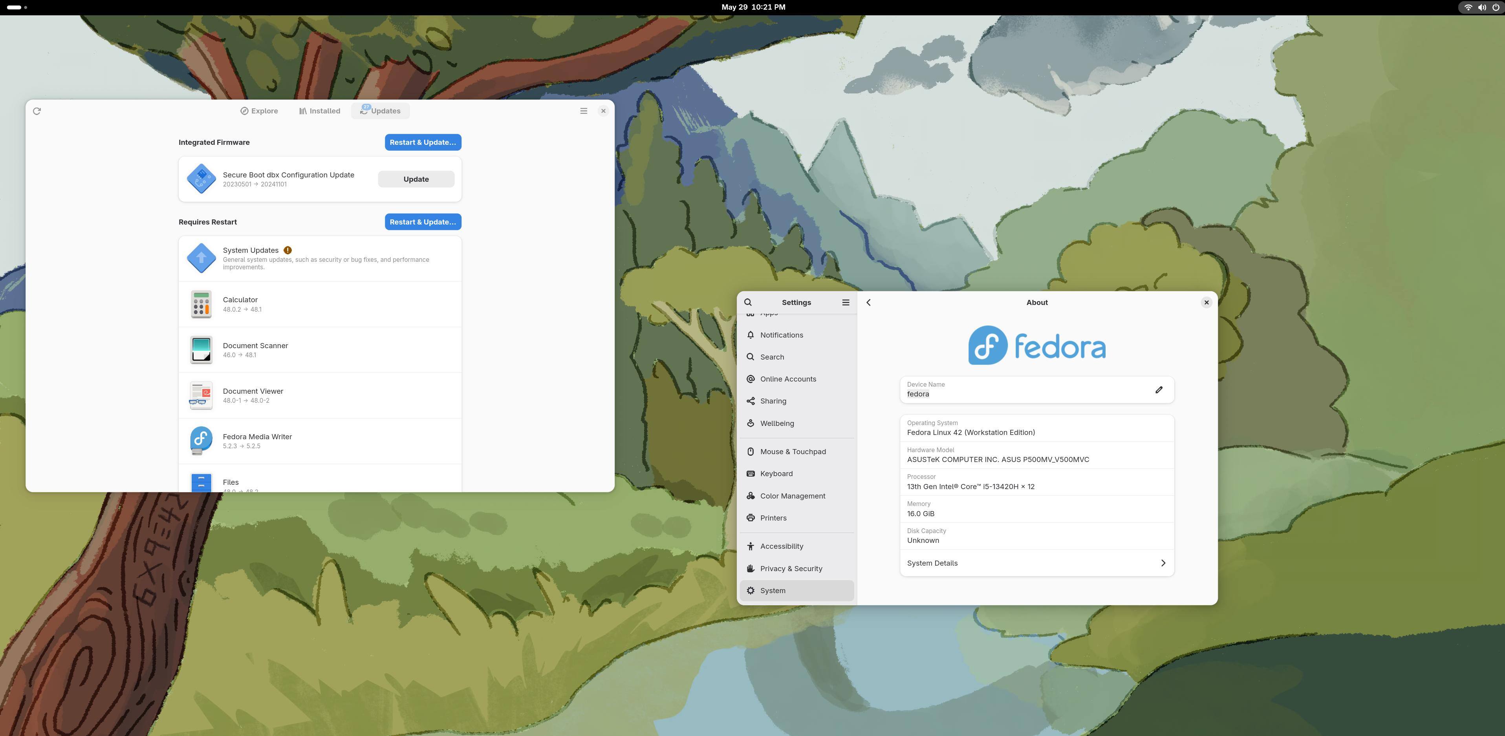Click the pencil icon to edit Device Name
1505x736 pixels.
[1159, 390]
